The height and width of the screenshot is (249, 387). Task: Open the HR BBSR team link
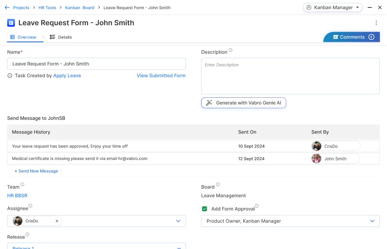(x=17, y=196)
